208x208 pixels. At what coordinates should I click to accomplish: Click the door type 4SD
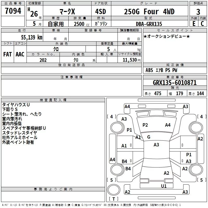pyautogui.click(x=101, y=11)
